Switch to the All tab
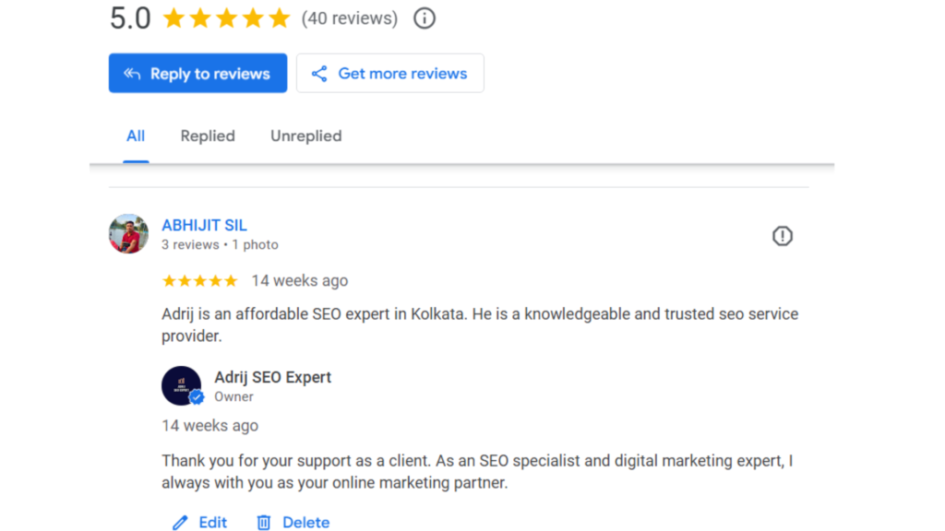The image size is (945, 531). (x=136, y=136)
